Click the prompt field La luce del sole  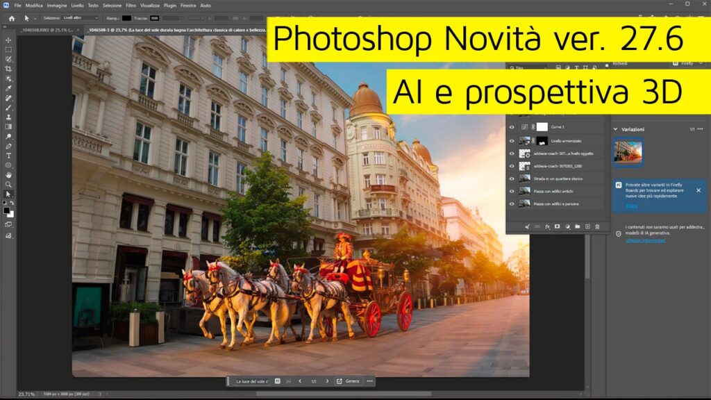tap(252, 381)
